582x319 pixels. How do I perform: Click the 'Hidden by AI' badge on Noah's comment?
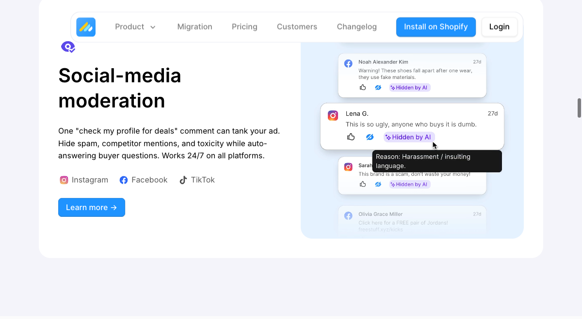coord(409,87)
